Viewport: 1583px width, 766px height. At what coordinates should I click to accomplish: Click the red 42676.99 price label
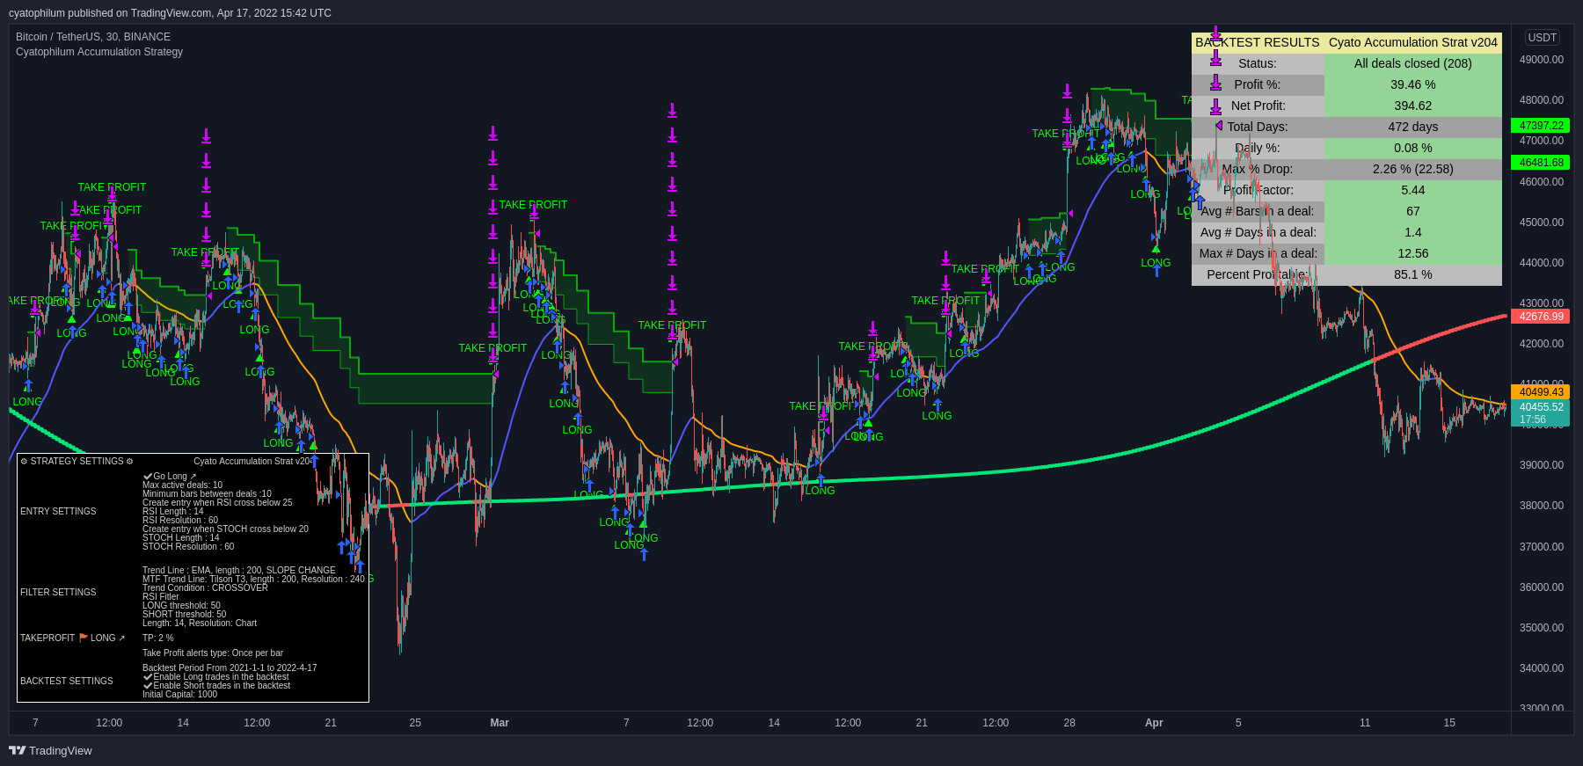tap(1541, 317)
